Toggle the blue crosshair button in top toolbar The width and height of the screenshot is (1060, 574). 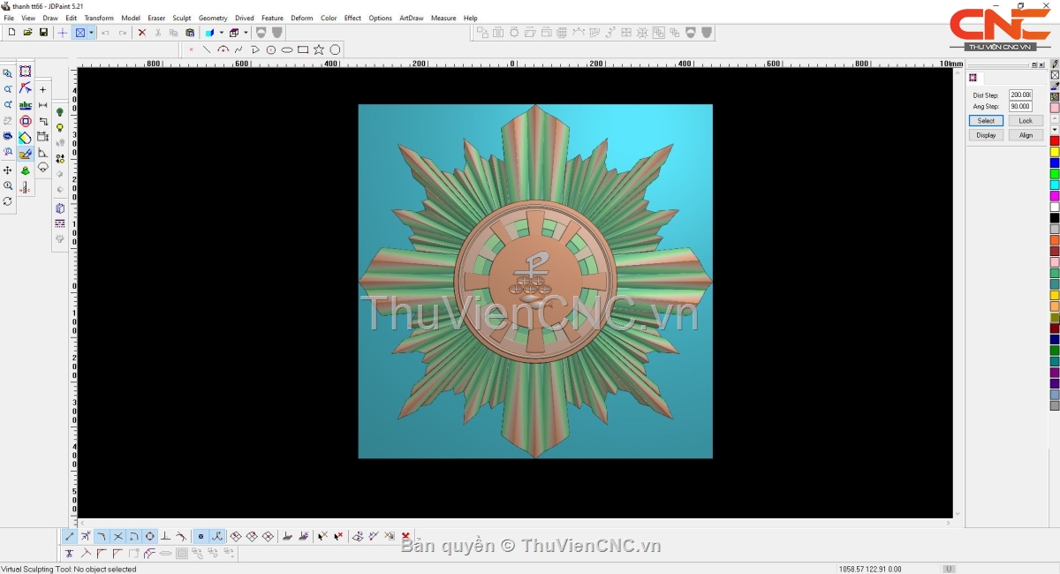click(62, 33)
